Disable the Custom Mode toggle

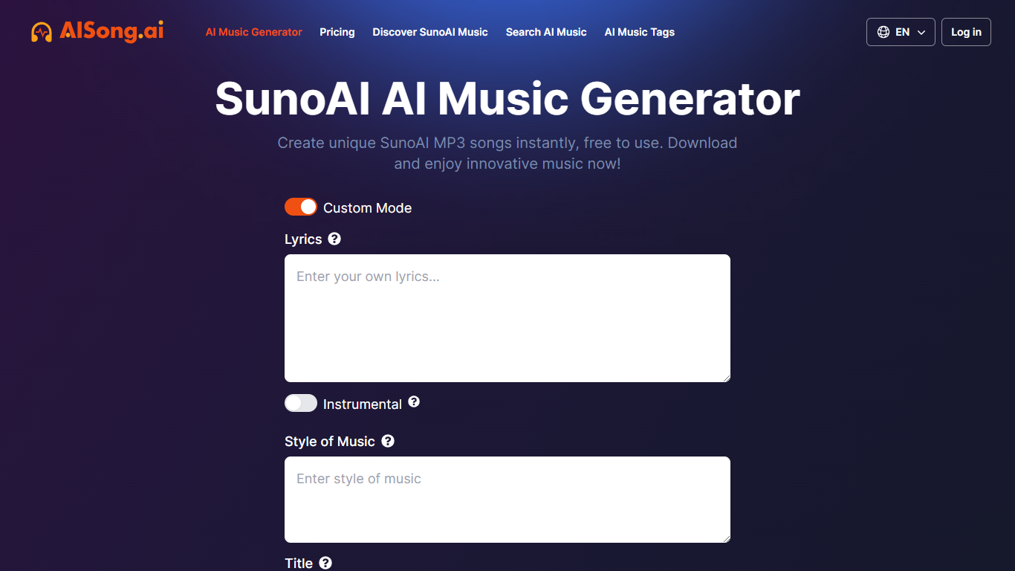tap(301, 207)
